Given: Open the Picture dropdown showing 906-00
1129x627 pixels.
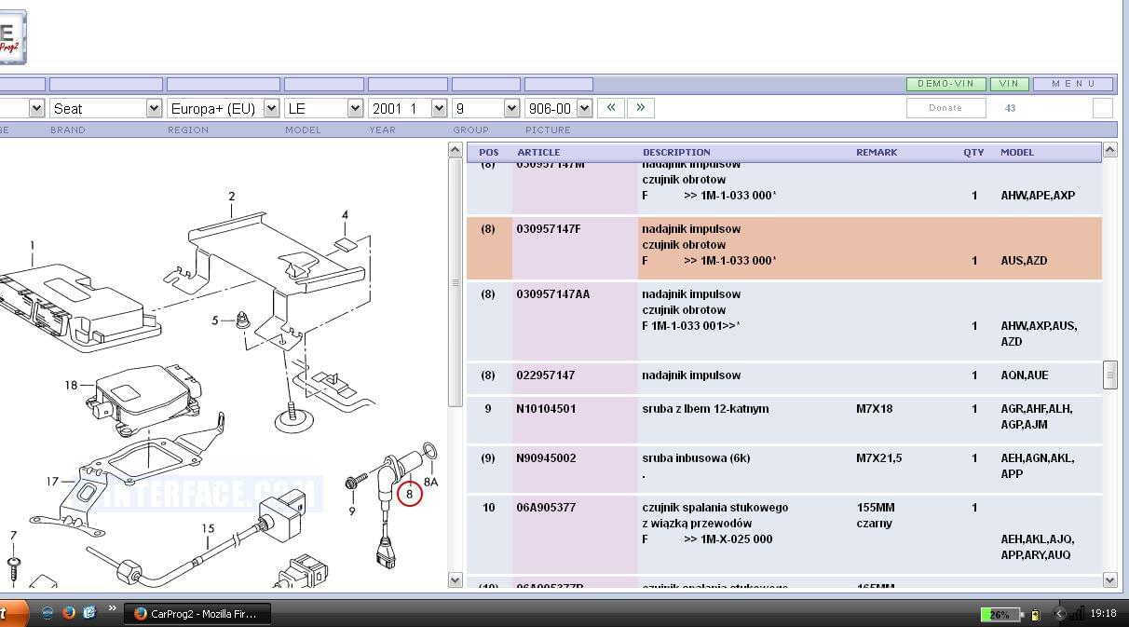Looking at the screenshot, I should (558, 108).
